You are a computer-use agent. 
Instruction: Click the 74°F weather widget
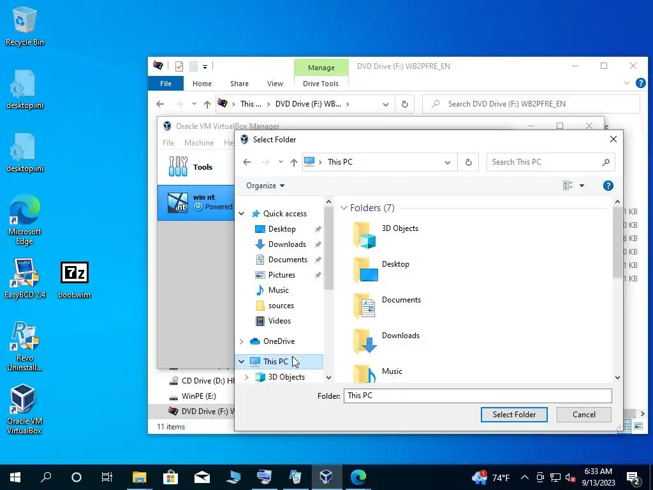pos(490,477)
